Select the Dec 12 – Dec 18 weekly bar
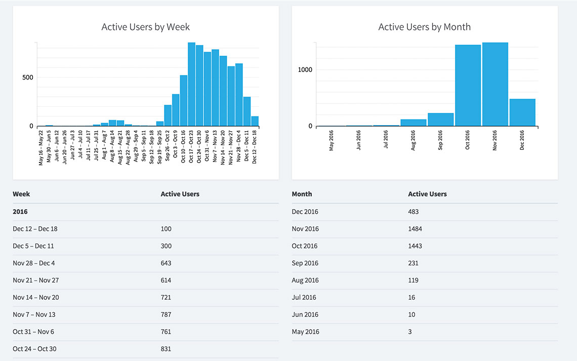Screen dimensions: 577x361 [x=255, y=122]
